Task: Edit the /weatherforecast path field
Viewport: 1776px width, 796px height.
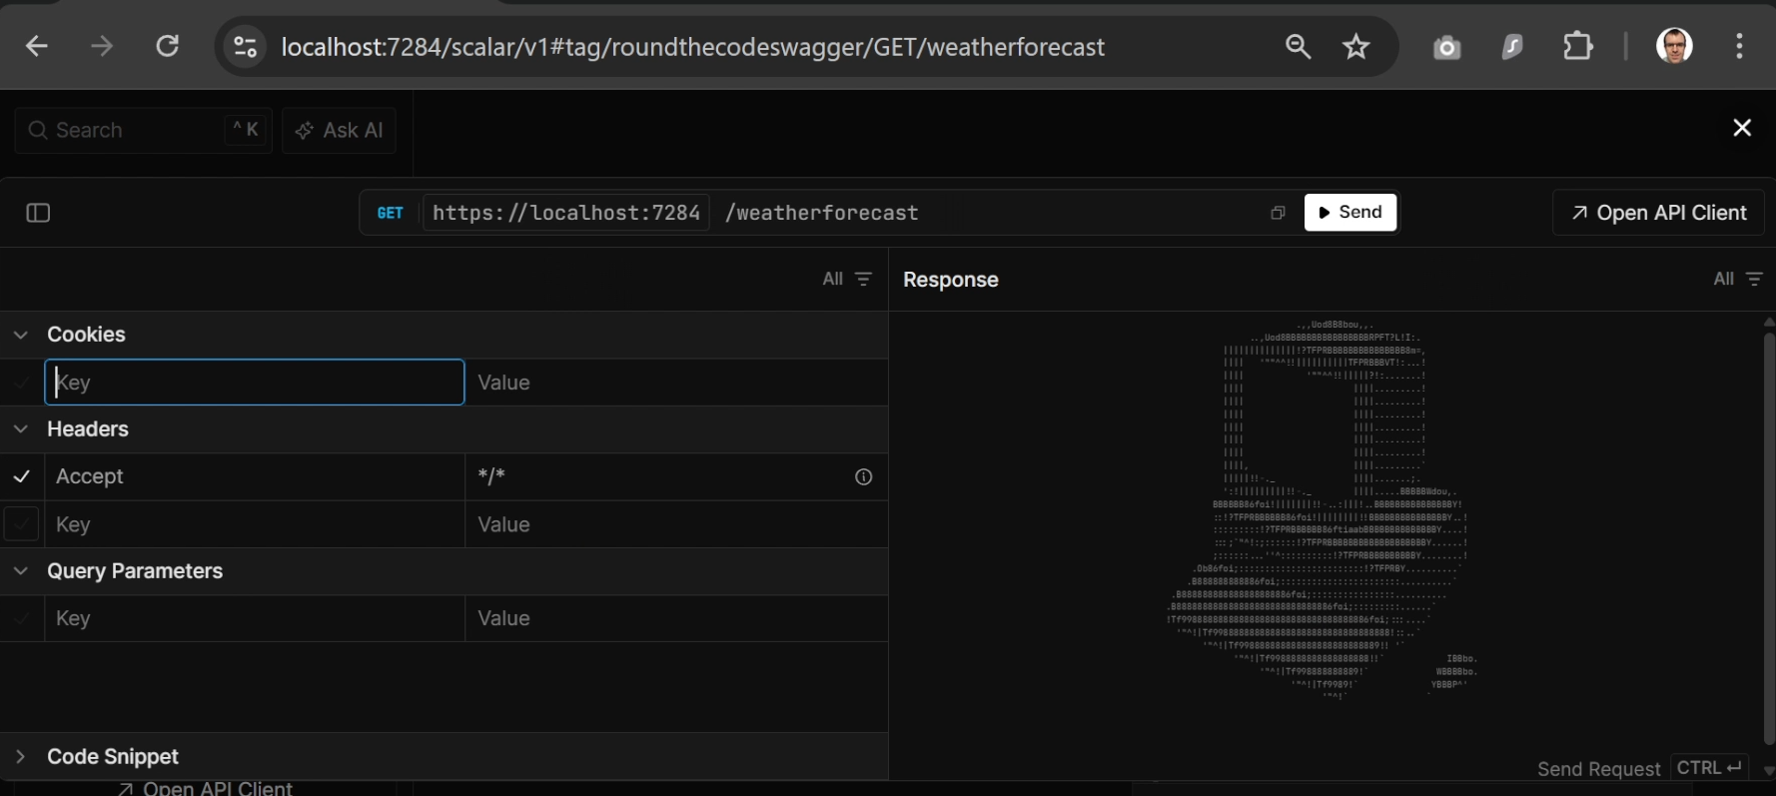Action: [822, 213]
